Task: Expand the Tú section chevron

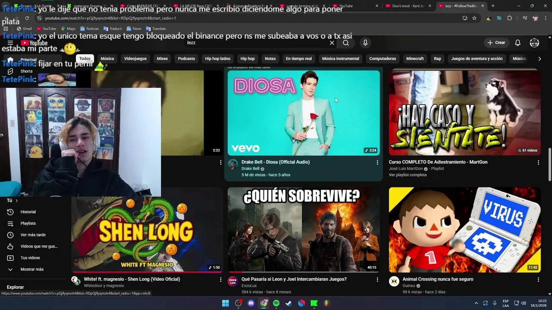Action: coord(17,201)
